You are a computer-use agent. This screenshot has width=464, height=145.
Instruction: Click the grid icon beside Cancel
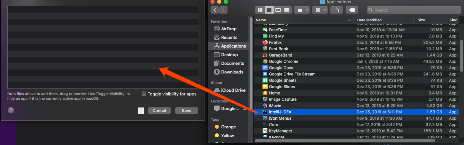pos(141,111)
